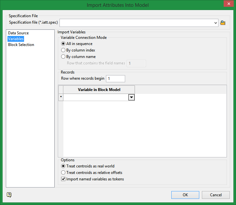Expand the Specification file dropdown
236x205 pixels.
[216, 23]
